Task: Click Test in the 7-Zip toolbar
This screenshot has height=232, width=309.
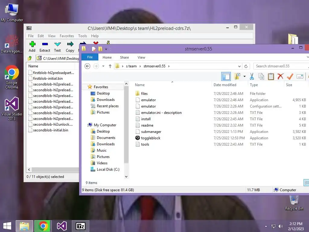Action: tap(57, 47)
